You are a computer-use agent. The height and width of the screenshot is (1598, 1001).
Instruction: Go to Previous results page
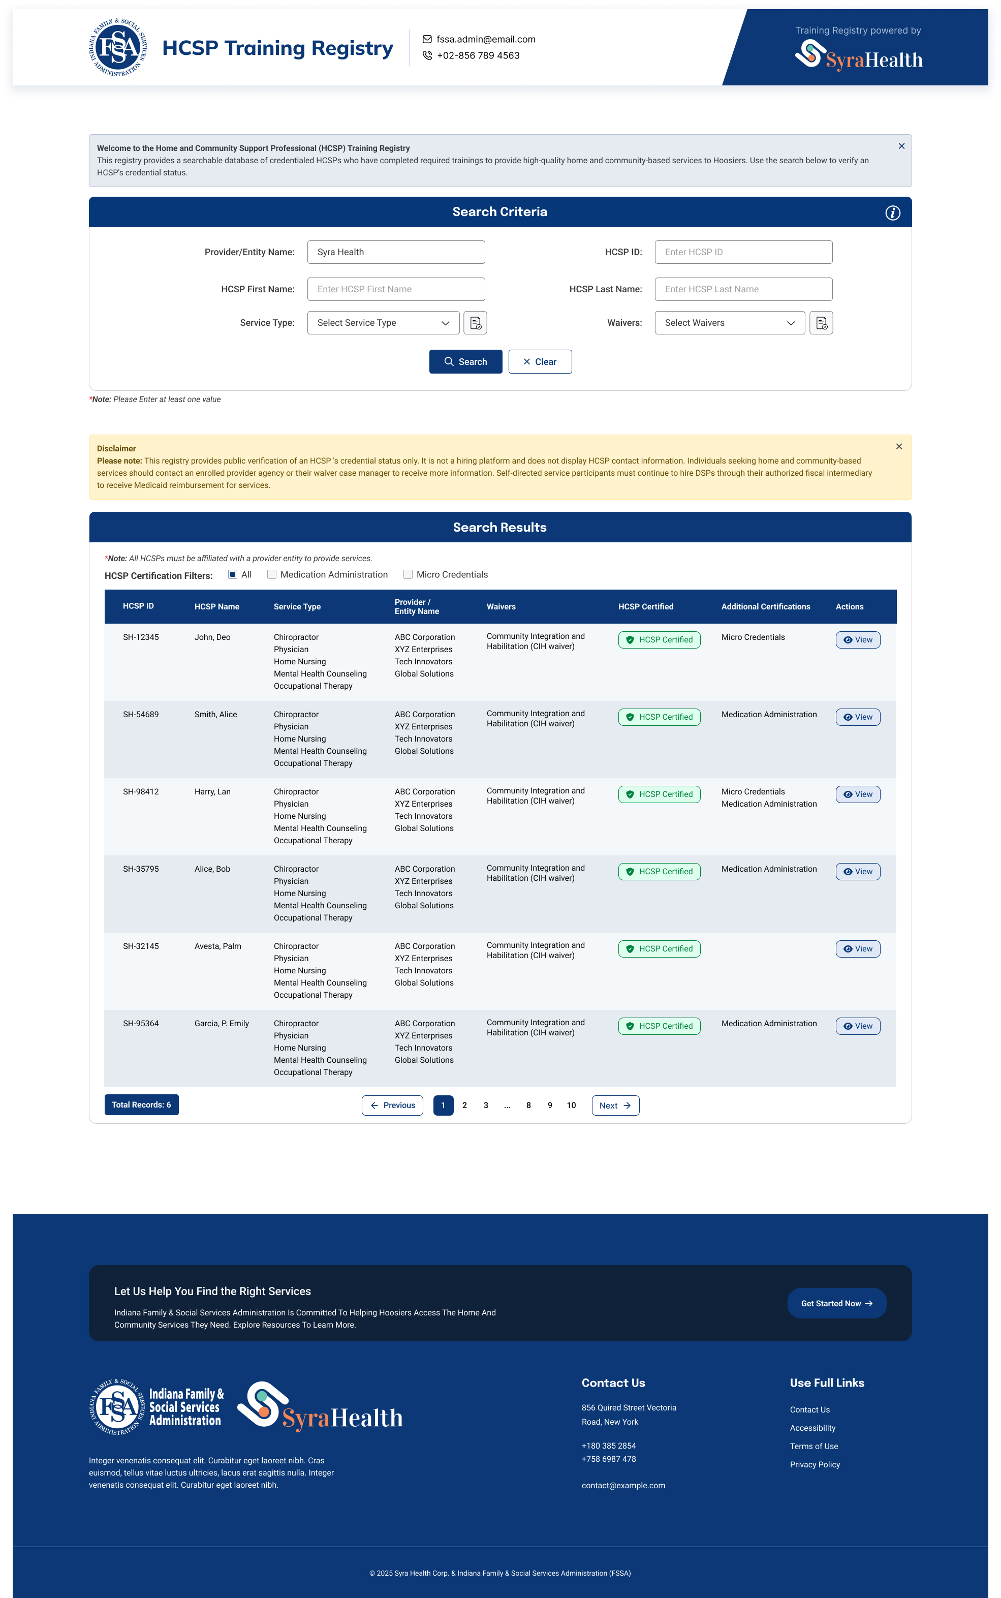392,1105
